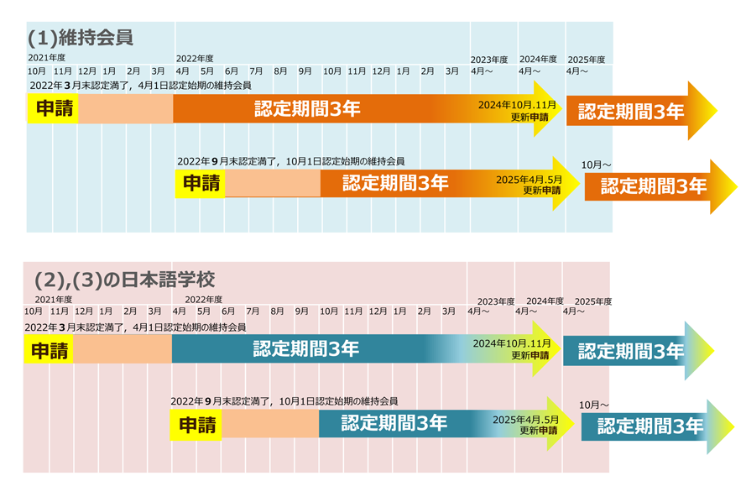Click yellow '申請' box in 日本語学校 9月末 row
746x497 pixels.
click(x=196, y=425)
